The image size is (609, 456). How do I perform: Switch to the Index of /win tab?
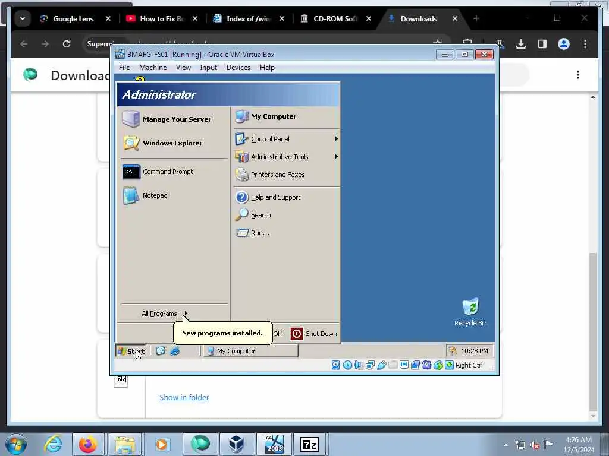(247, 18)
